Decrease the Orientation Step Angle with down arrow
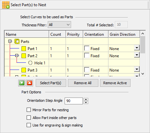150x133 pixels. click(86, 102)
